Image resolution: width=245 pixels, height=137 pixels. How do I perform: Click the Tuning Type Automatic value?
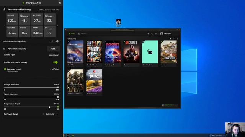54,55
